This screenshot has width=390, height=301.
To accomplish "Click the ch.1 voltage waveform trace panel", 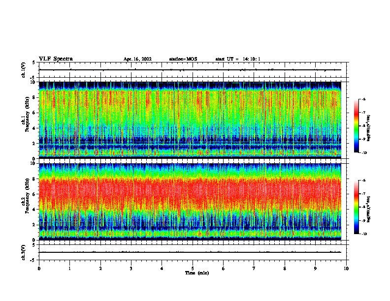I will pos(193,70).
